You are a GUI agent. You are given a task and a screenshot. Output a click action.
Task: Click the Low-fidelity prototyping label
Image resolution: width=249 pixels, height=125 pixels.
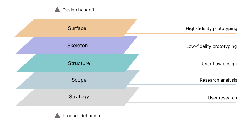point(211,46)
